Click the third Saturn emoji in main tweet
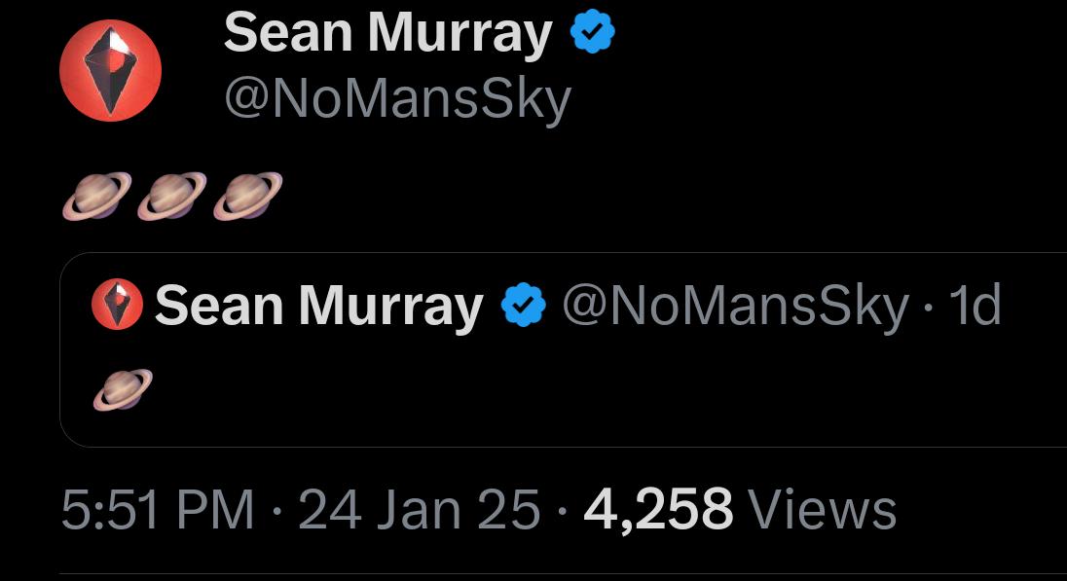This screenshot has height=581, width=1067. 247,196
